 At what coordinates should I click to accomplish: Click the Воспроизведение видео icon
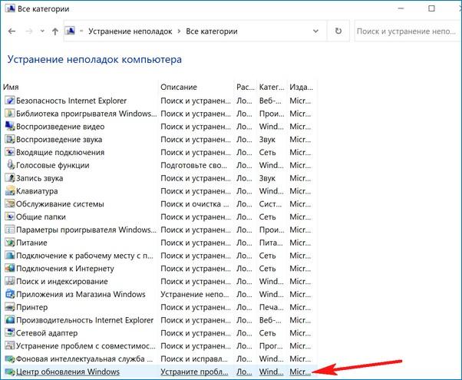point(10,127)
